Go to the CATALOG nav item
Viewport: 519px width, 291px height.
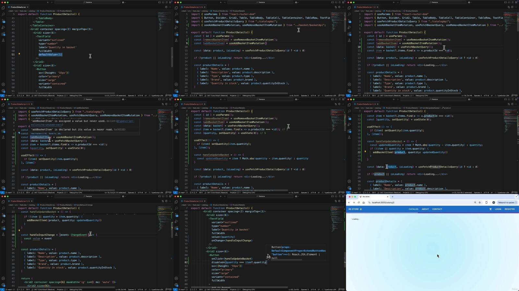coord(413,209)
